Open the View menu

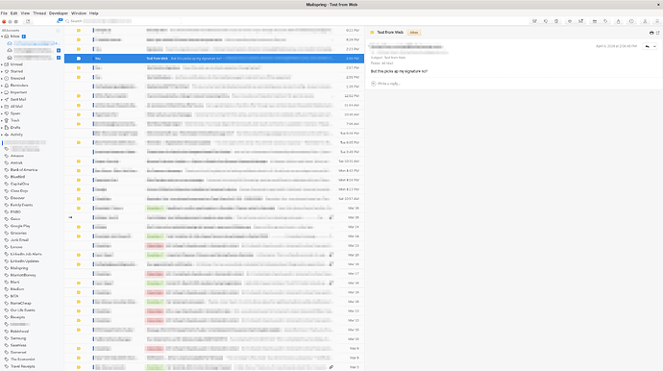[x=25, y=13]
